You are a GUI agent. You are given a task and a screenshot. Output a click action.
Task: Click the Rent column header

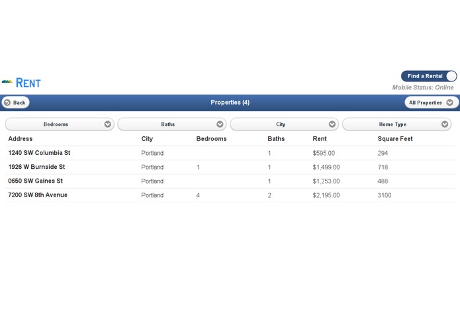coord(320,139)
